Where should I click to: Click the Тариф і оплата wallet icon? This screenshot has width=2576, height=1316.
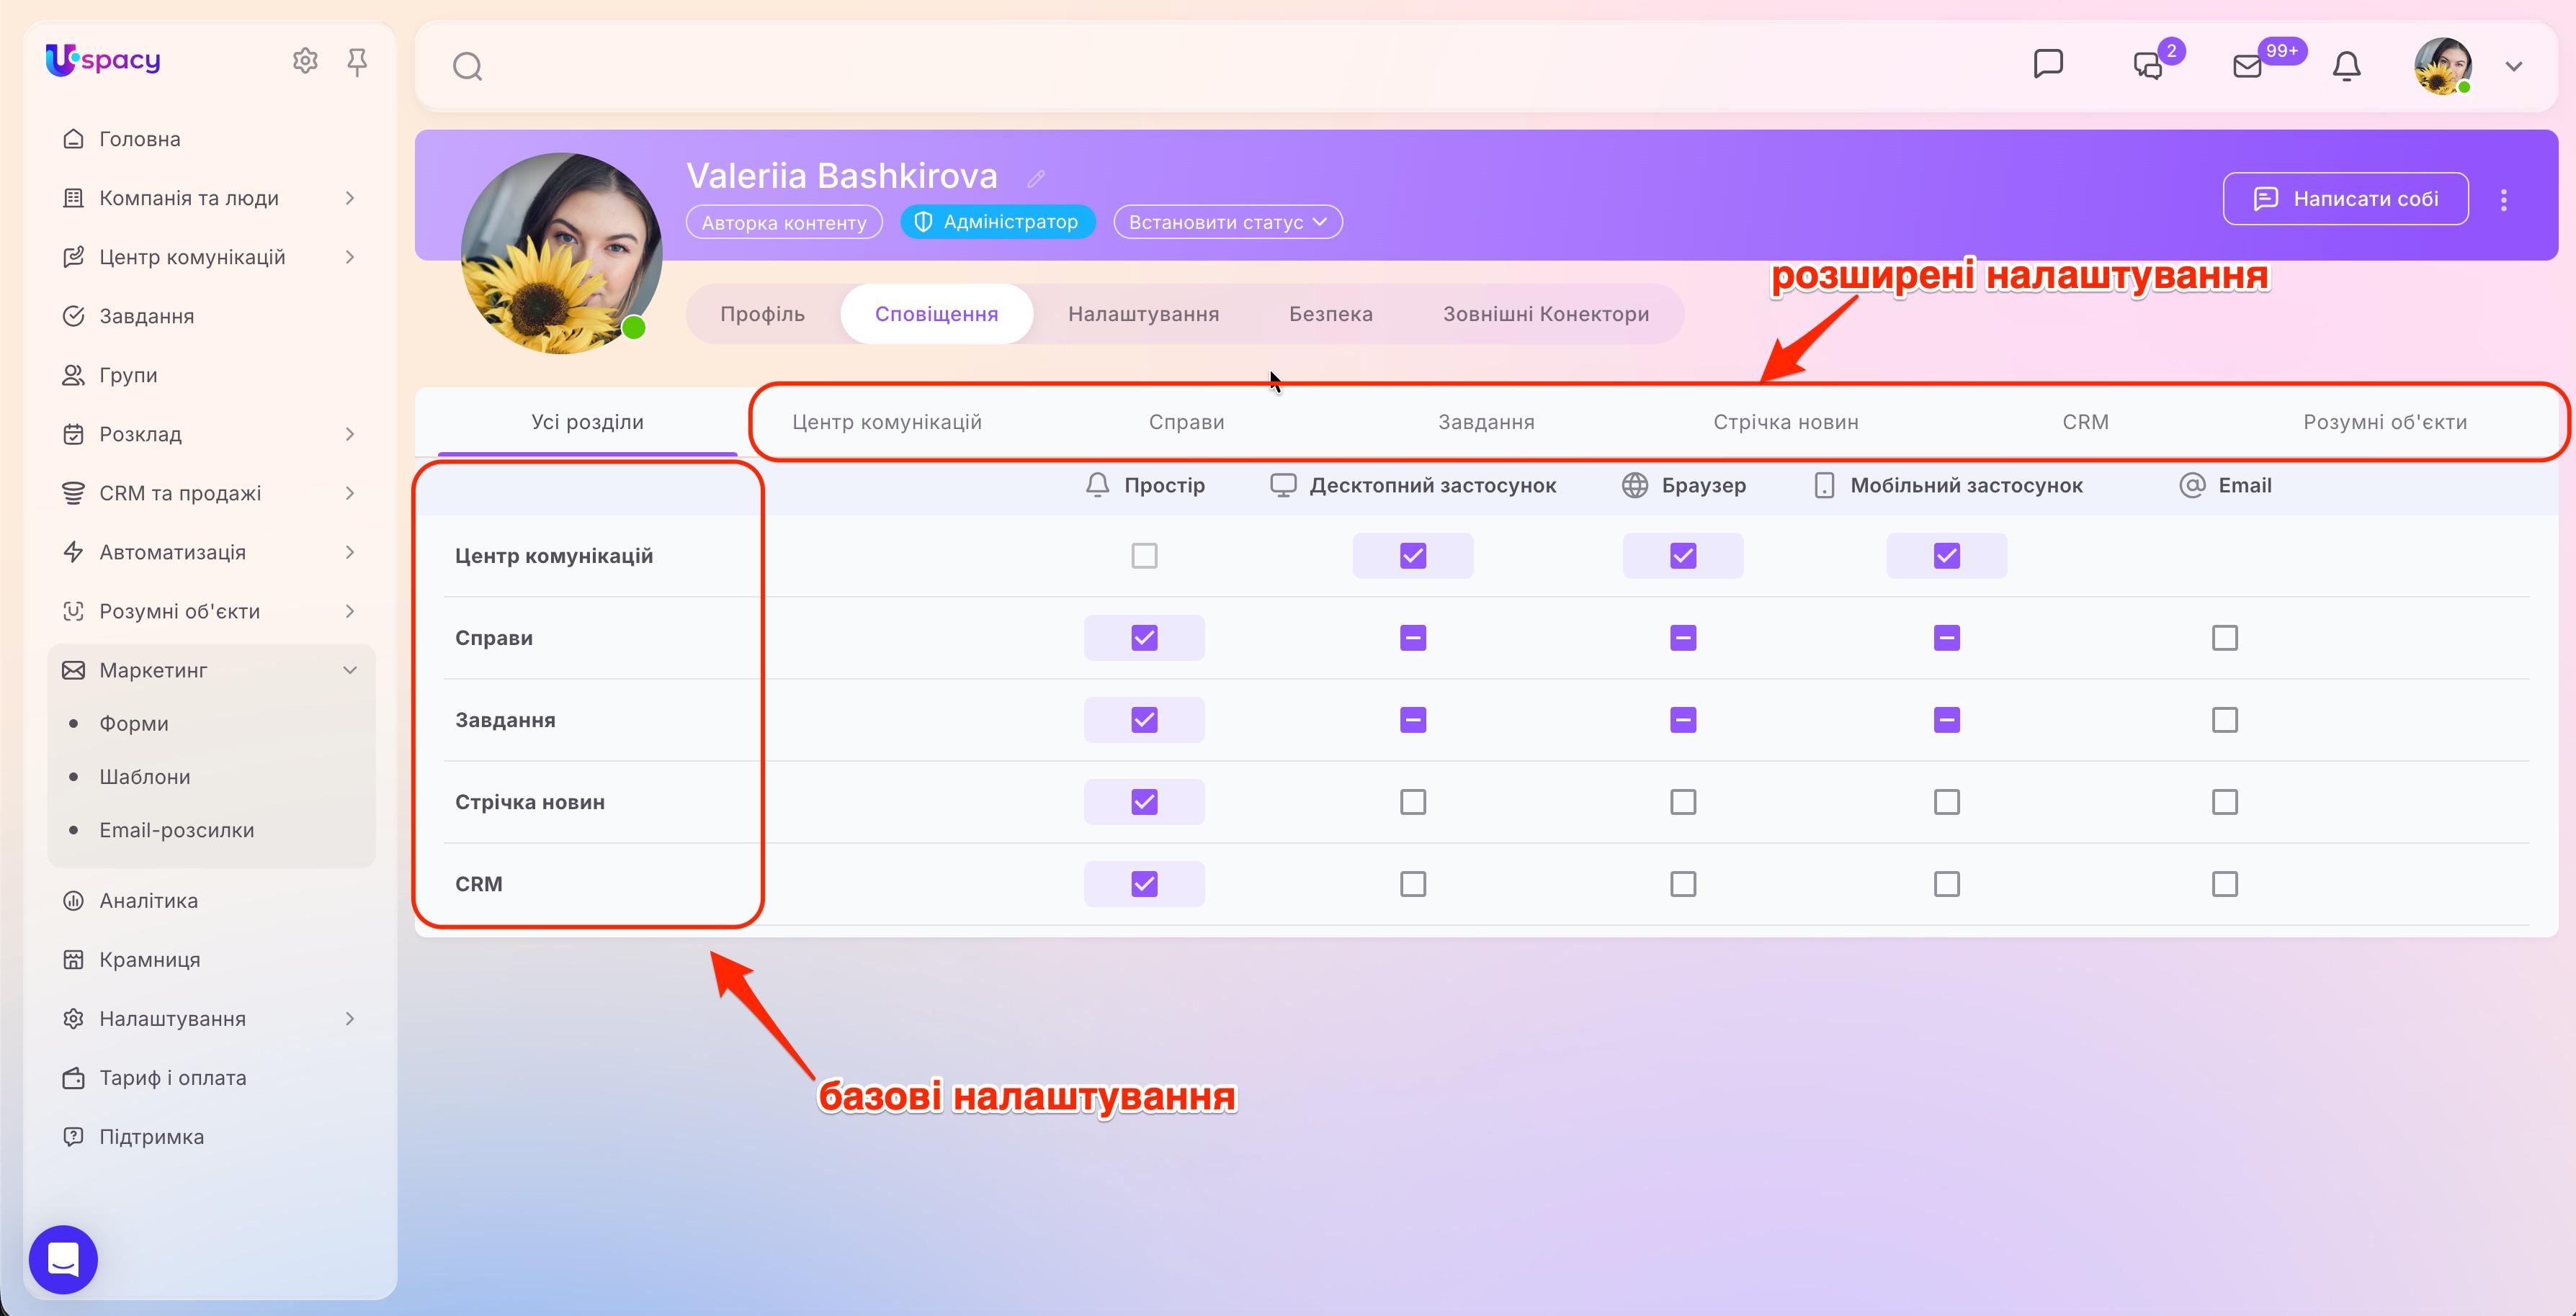pos(73,1077)
